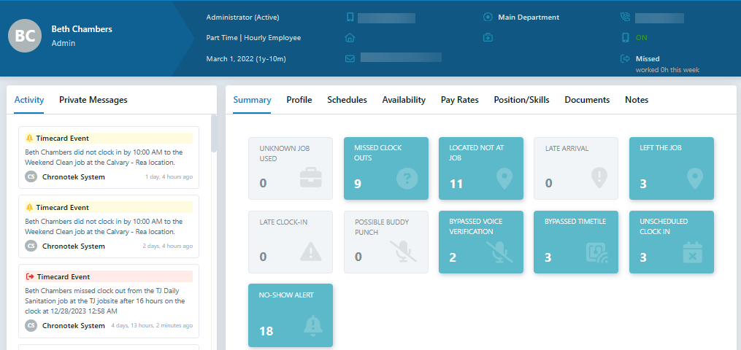
Task: Click the bell icon of first Timecard Event
Action: pyautogui.click(x=30, y=139)
